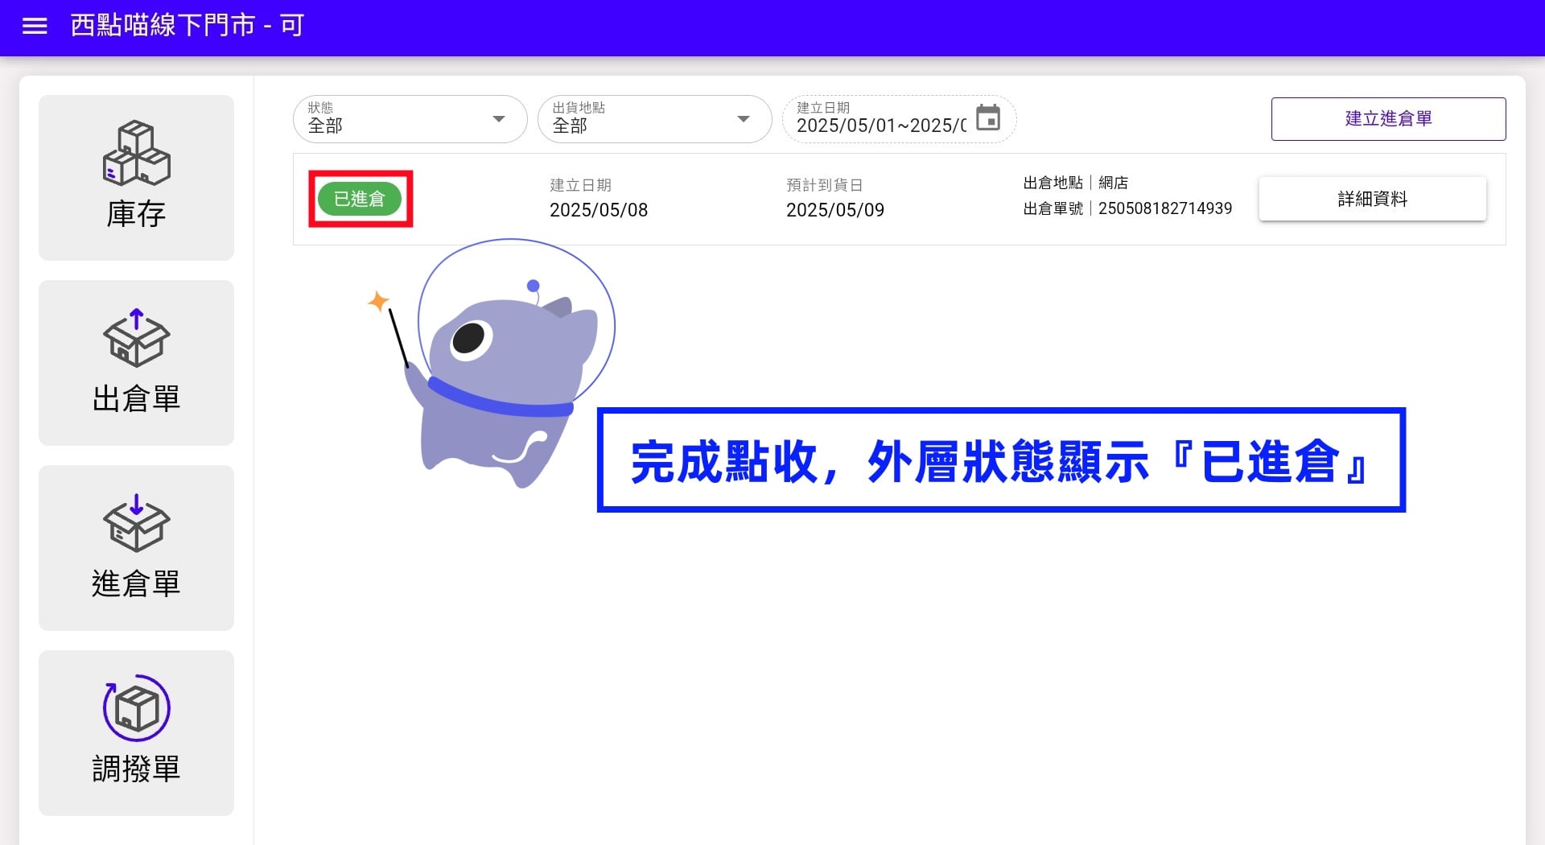Click the 已進倉 status badge

[360, 199]
